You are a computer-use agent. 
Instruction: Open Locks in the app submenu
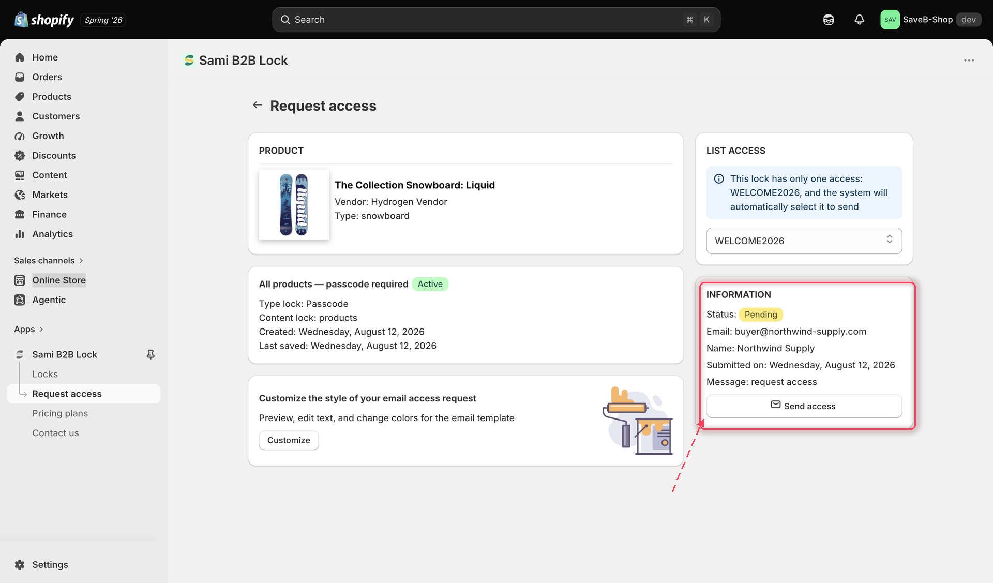coord(45,375)
